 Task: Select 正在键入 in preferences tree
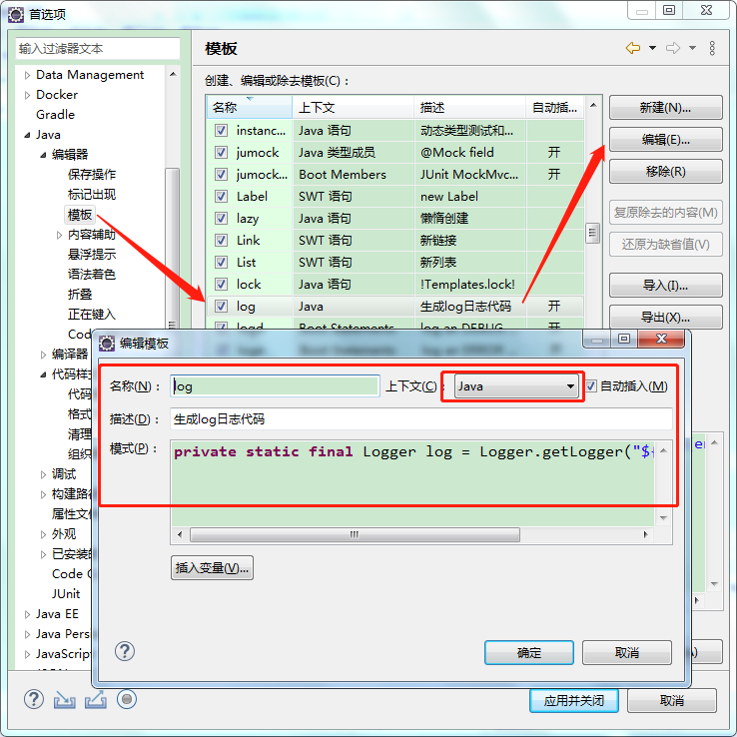(x=92, y=315)
